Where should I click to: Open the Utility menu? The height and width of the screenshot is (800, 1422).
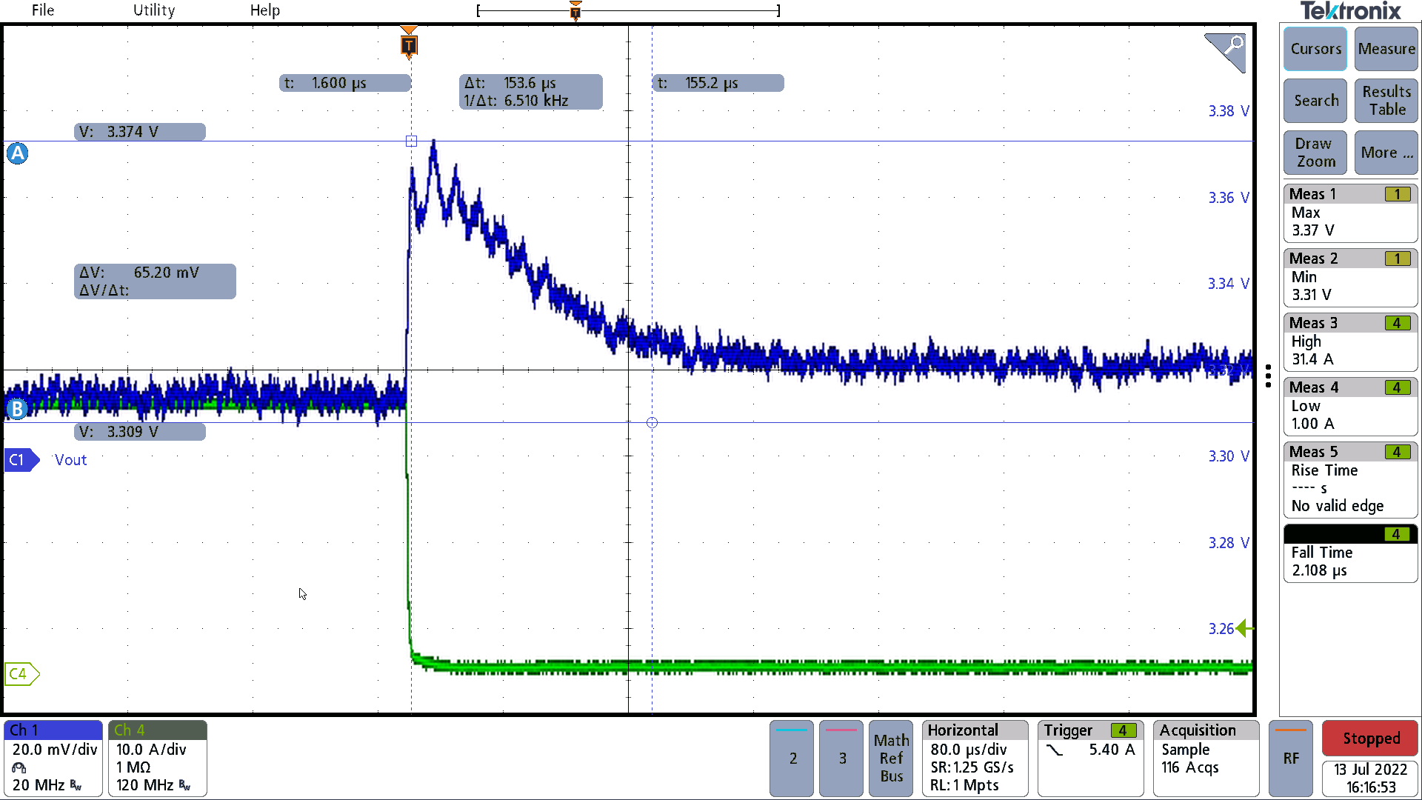(154, 10)
